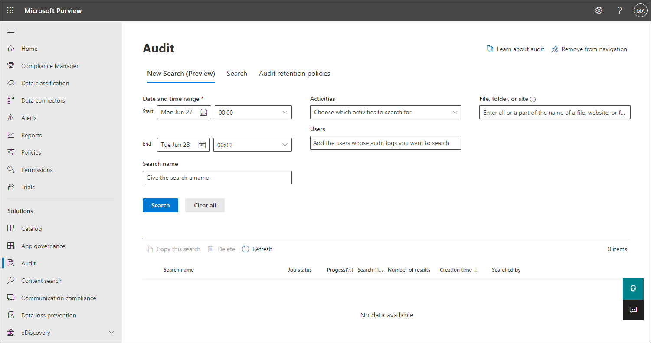Open the Learn about audit link
The width and height of the screenshot is (651, 343).
pos(515,49)
